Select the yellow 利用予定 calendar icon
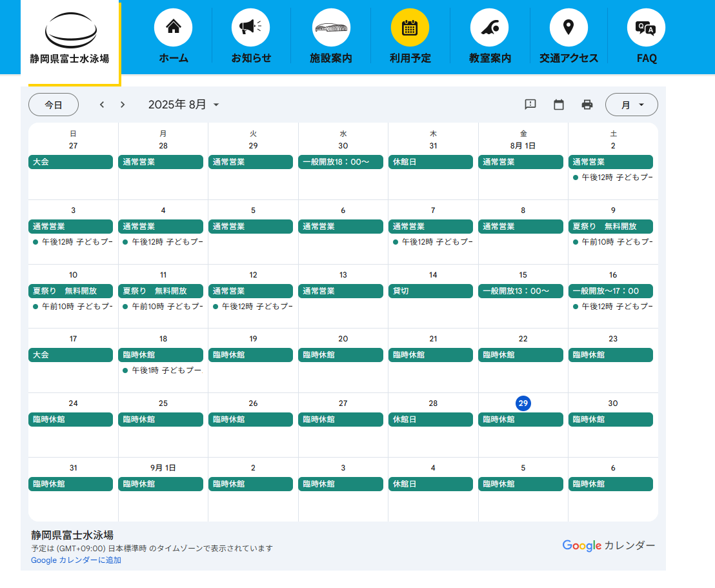The height and width of the screenshot is (588, 715). pos(410,27)
